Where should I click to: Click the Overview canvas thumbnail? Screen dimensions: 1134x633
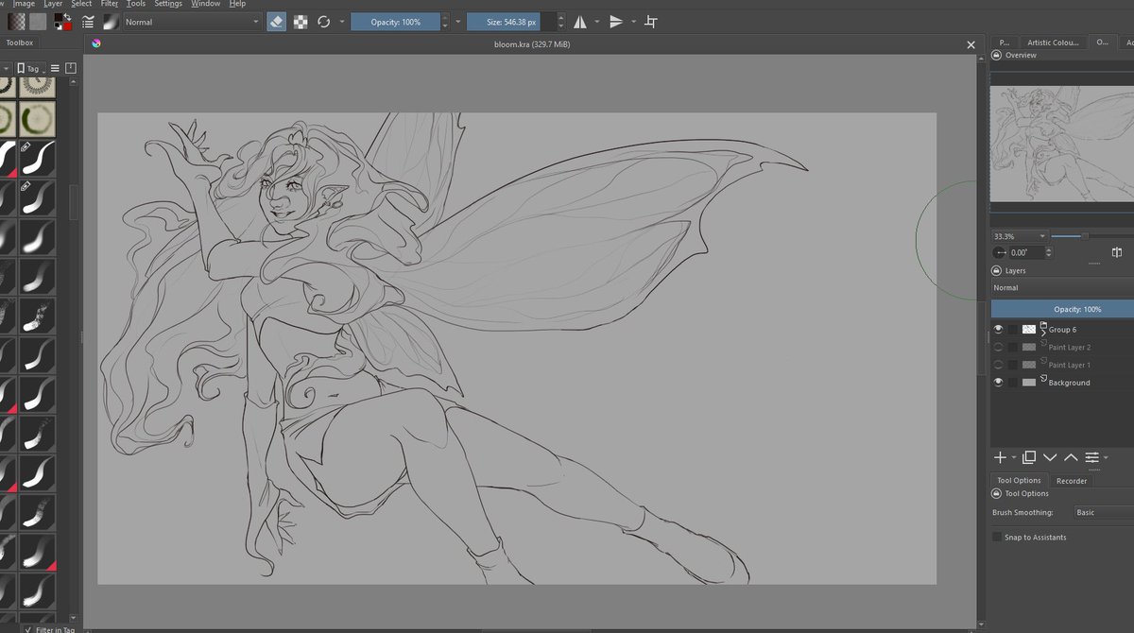click(1062, 144)
